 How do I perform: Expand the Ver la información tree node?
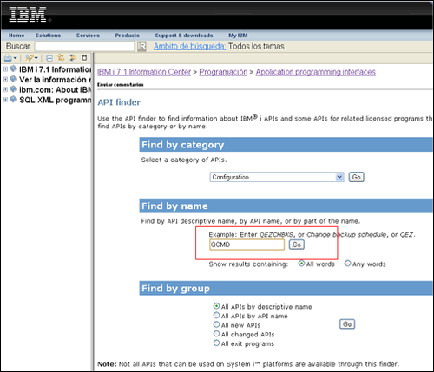pyautogui.click(x=5, y=79)
